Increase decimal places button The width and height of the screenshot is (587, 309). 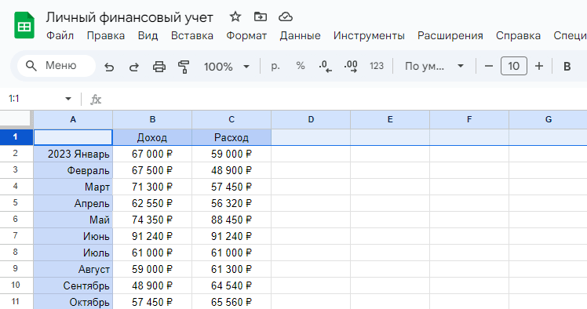tap(351, 66)
